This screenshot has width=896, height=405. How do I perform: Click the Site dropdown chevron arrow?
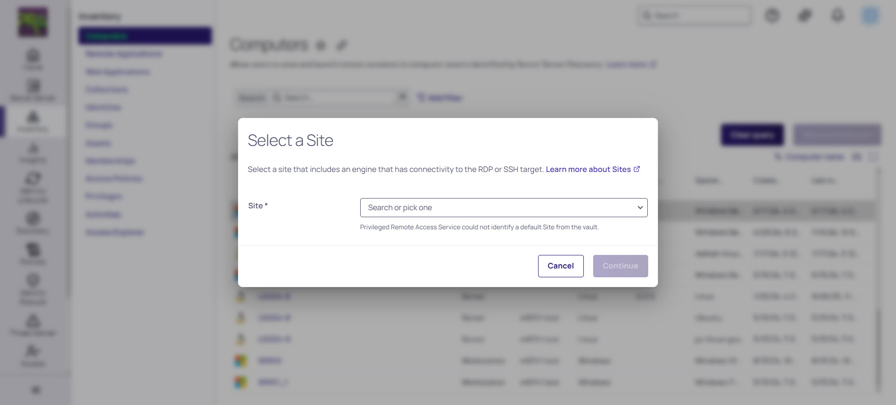click(x=640, y=208)
